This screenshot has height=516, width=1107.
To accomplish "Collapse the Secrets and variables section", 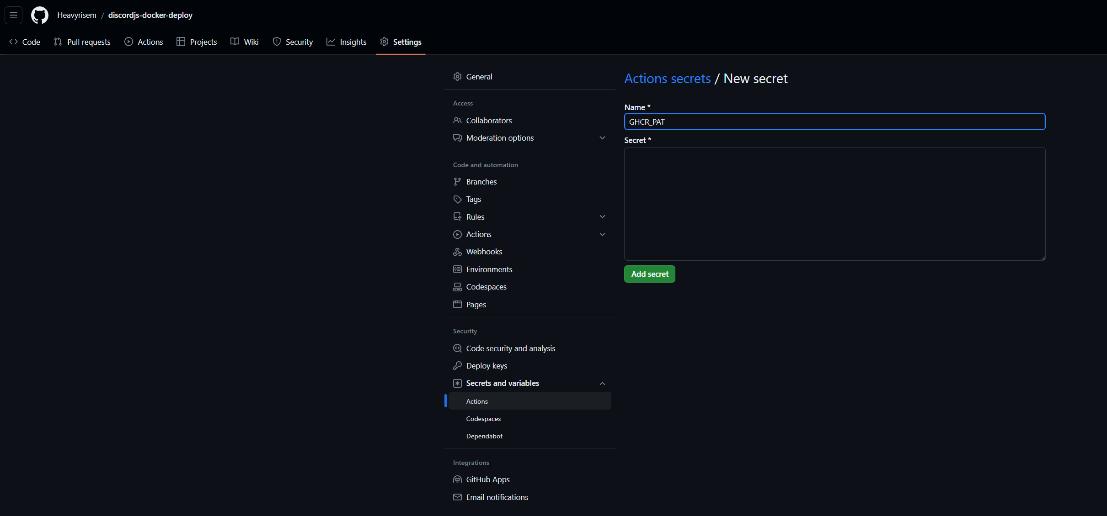I will coord(602,384).
